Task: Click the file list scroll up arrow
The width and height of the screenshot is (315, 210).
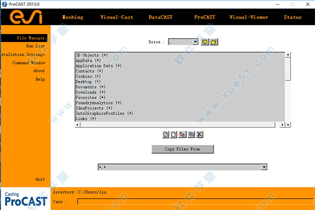Action: pyautogui.click(x=288, y=55)
